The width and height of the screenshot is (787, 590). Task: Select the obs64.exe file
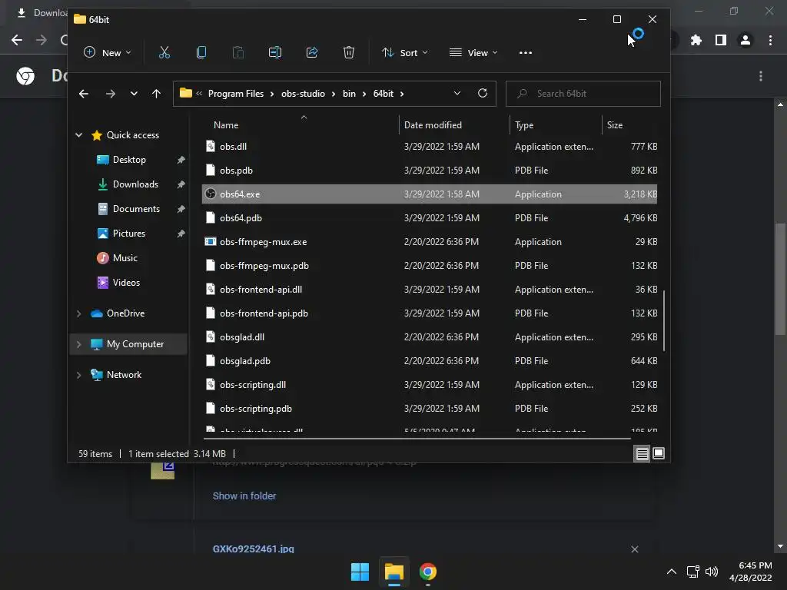[x=429, y=194]
